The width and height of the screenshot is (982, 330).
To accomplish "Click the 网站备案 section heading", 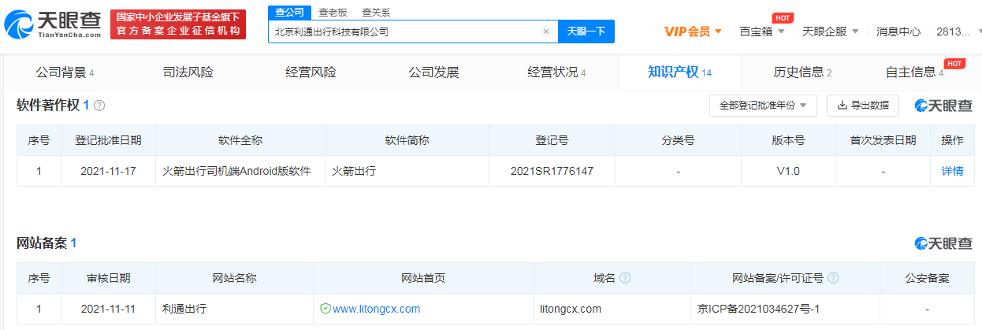I will (x=42, y=243).
